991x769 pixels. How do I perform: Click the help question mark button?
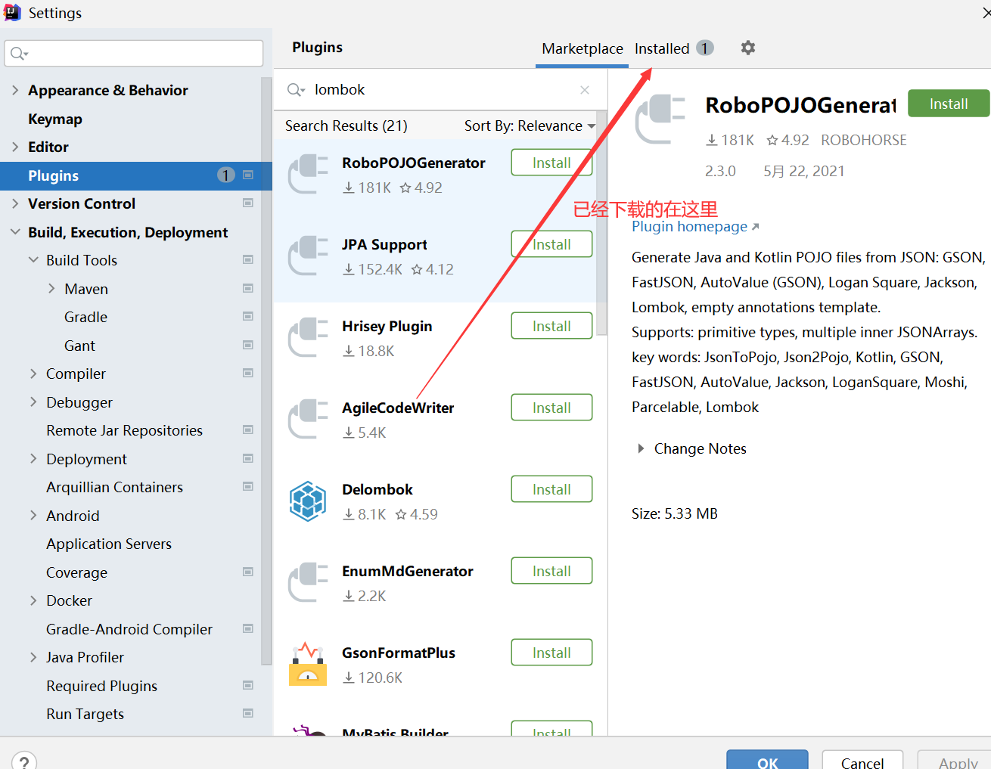click(x=24, y=761)
